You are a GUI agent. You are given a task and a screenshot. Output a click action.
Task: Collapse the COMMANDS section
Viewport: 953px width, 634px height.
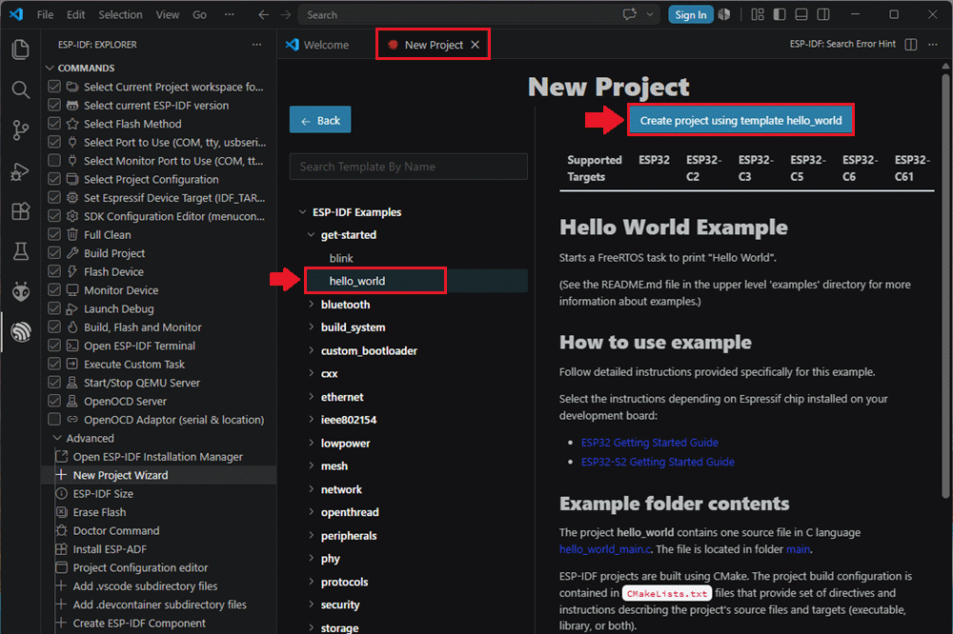click(50, 68)
